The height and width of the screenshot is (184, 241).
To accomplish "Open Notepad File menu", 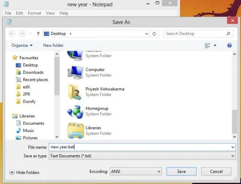I will [8, 13].
